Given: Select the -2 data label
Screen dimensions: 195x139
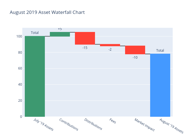Looking at the screenshot, I should coord(110,49).
